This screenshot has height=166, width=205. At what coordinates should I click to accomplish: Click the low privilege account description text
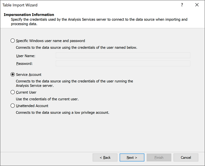tap(63, 112)
